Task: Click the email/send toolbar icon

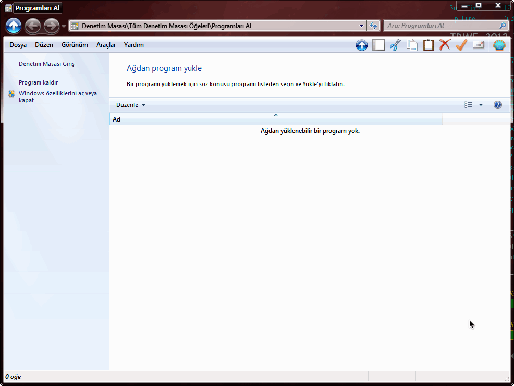Action: (x=478, y=45)
